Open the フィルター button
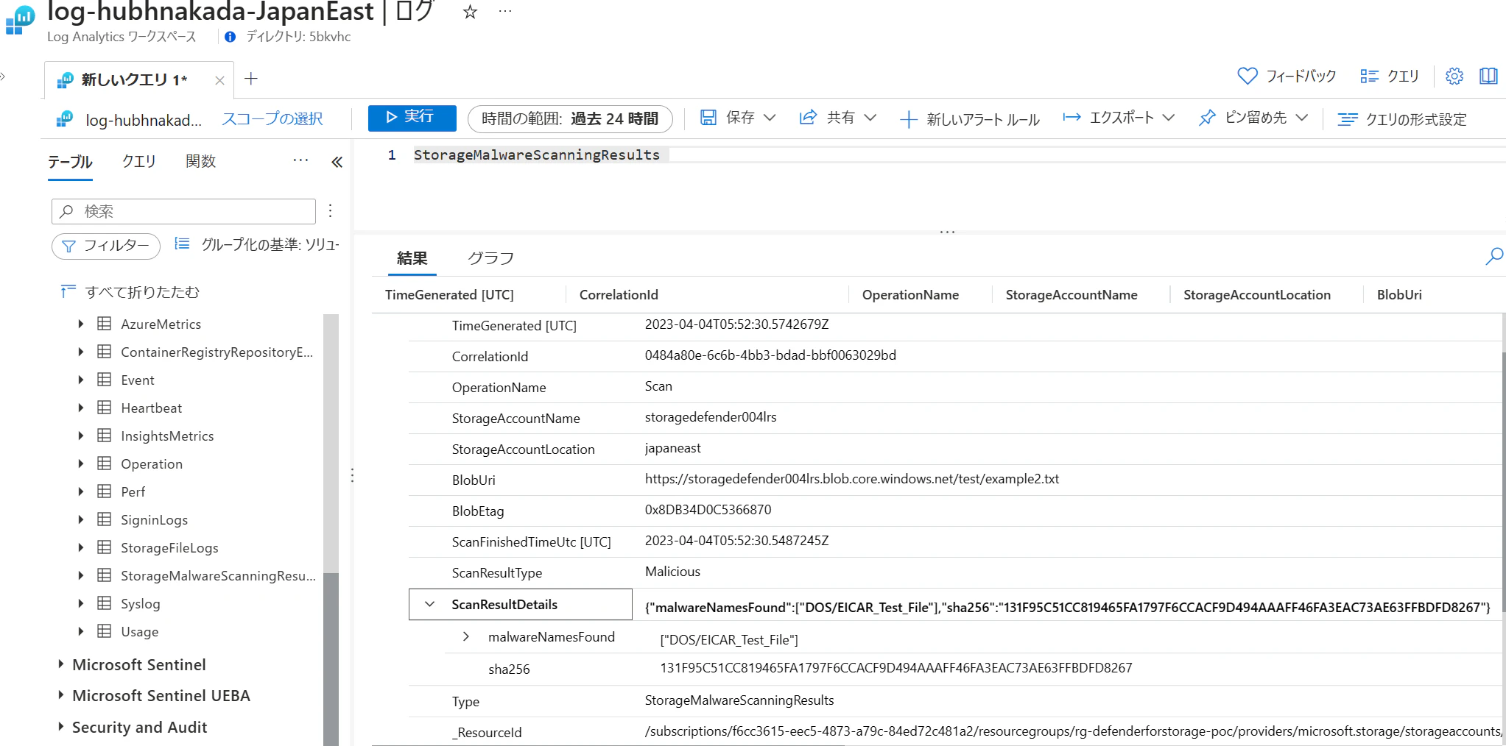The width and height of the screenshot is (1506, 746). (106, 246)
